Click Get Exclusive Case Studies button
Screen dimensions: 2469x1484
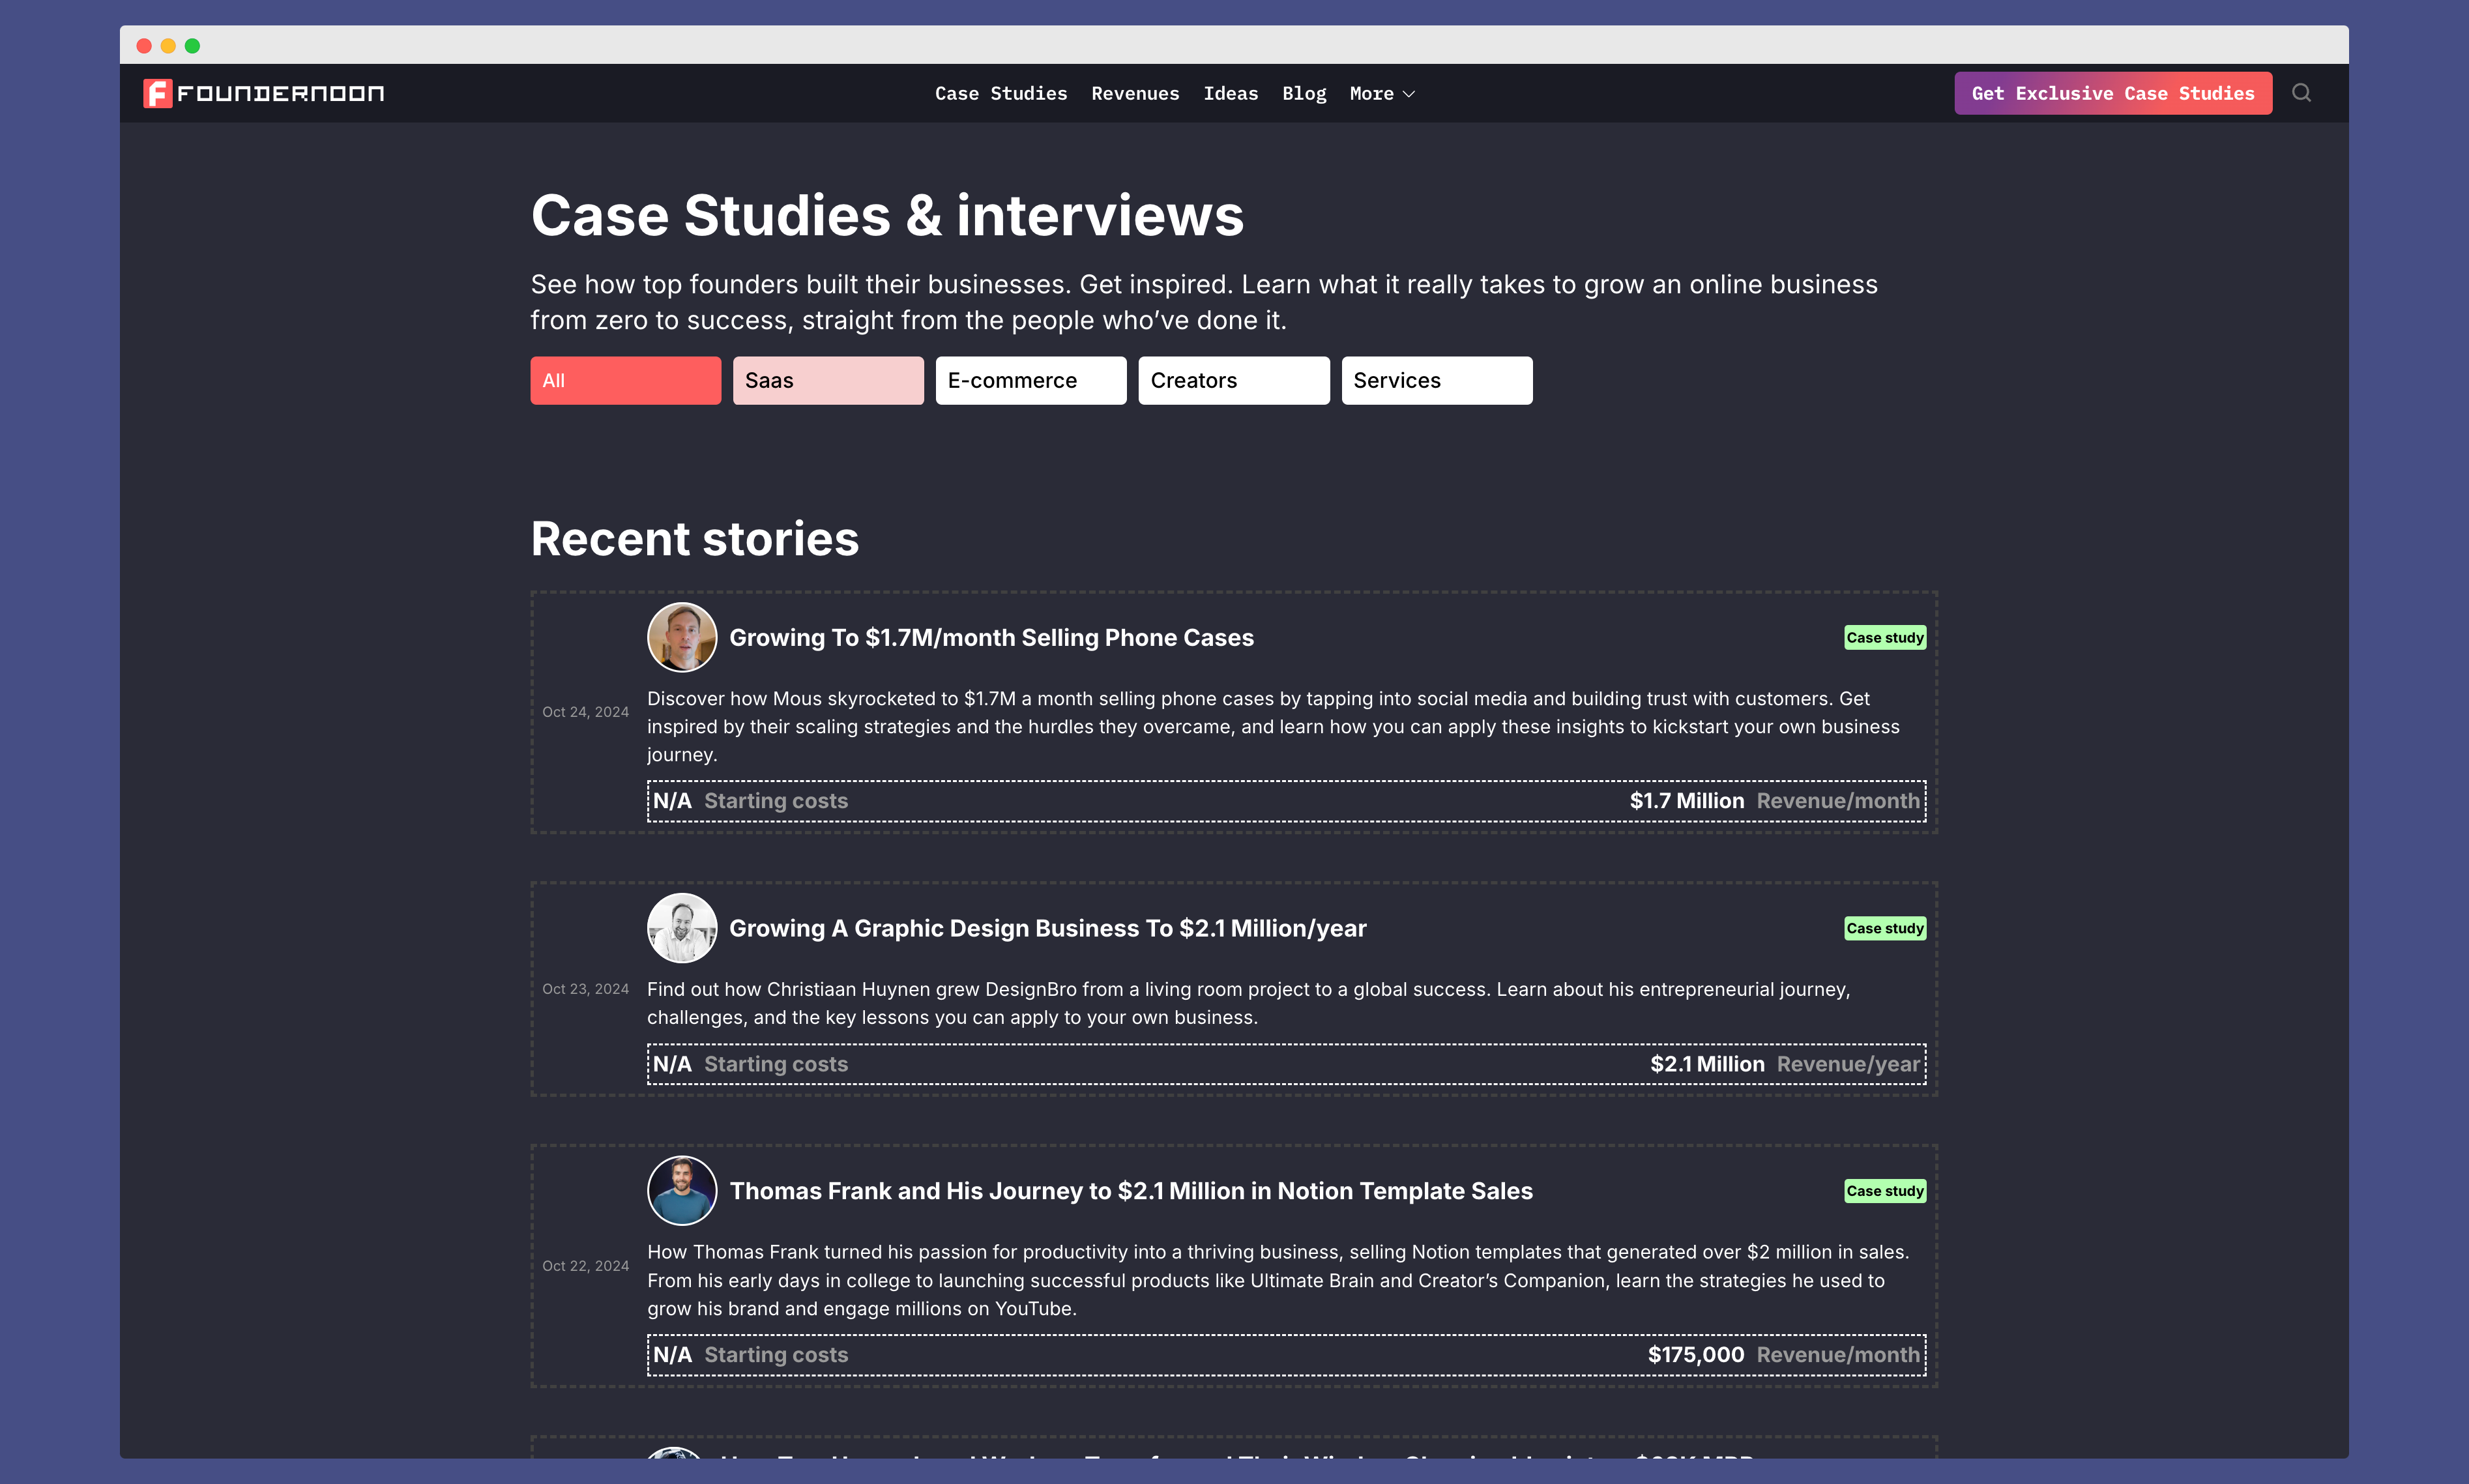point(2113,93)
